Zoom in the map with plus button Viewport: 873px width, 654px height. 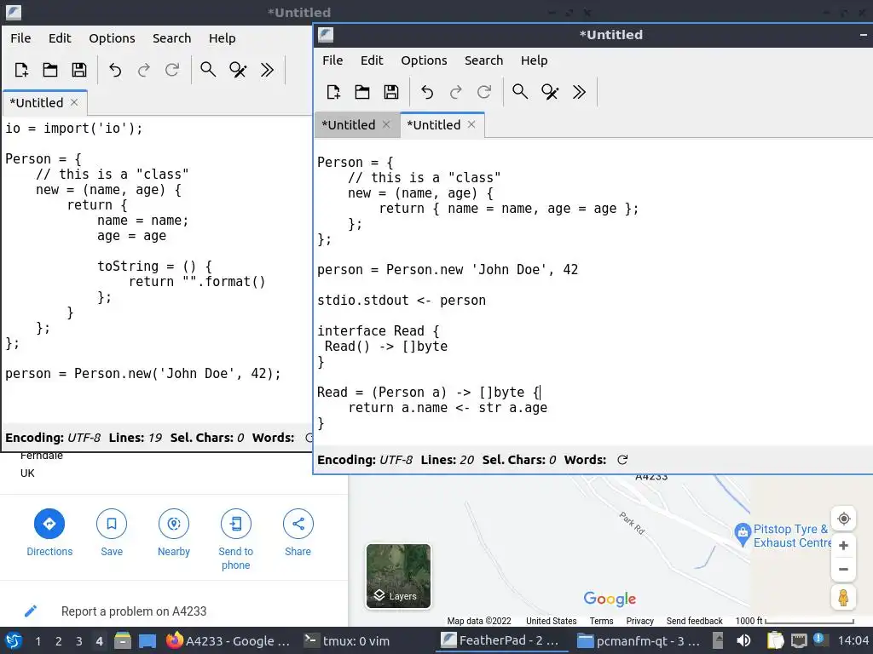pos(843,546)
